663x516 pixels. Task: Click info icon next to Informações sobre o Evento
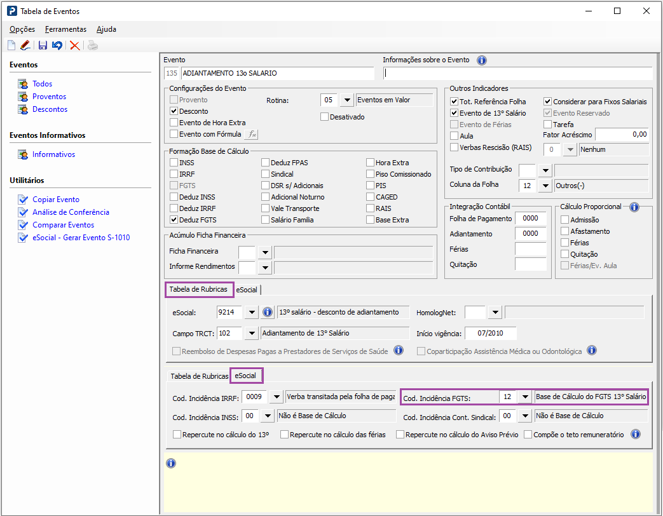coord(481,60)
